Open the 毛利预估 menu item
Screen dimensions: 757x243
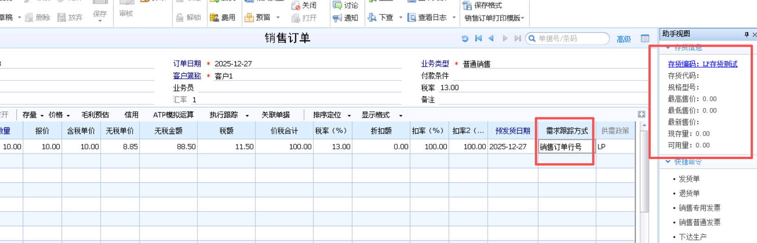click(95, 115)
